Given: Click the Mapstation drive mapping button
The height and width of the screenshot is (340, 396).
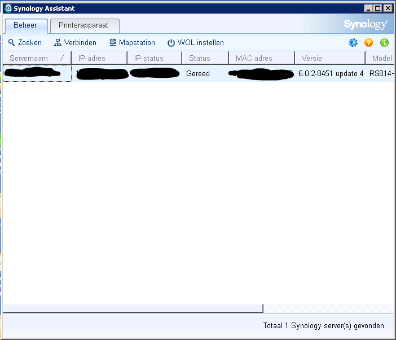Looking at the screenshot, I should tap(133, 43).
